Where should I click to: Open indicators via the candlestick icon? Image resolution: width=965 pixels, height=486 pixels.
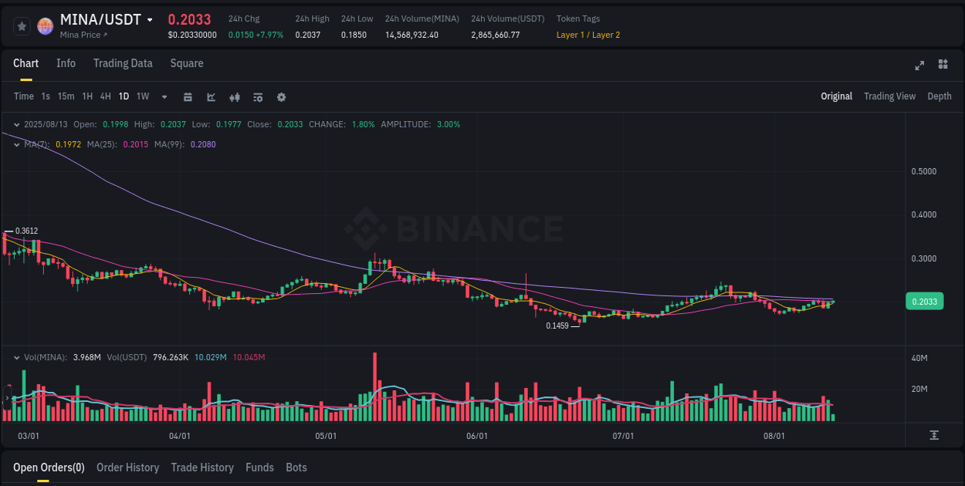point(235,96)
